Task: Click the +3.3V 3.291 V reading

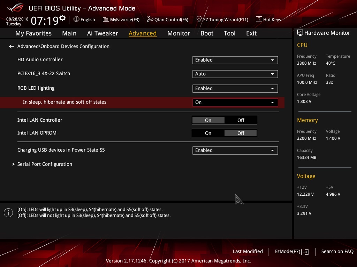Action: [304, 213]
